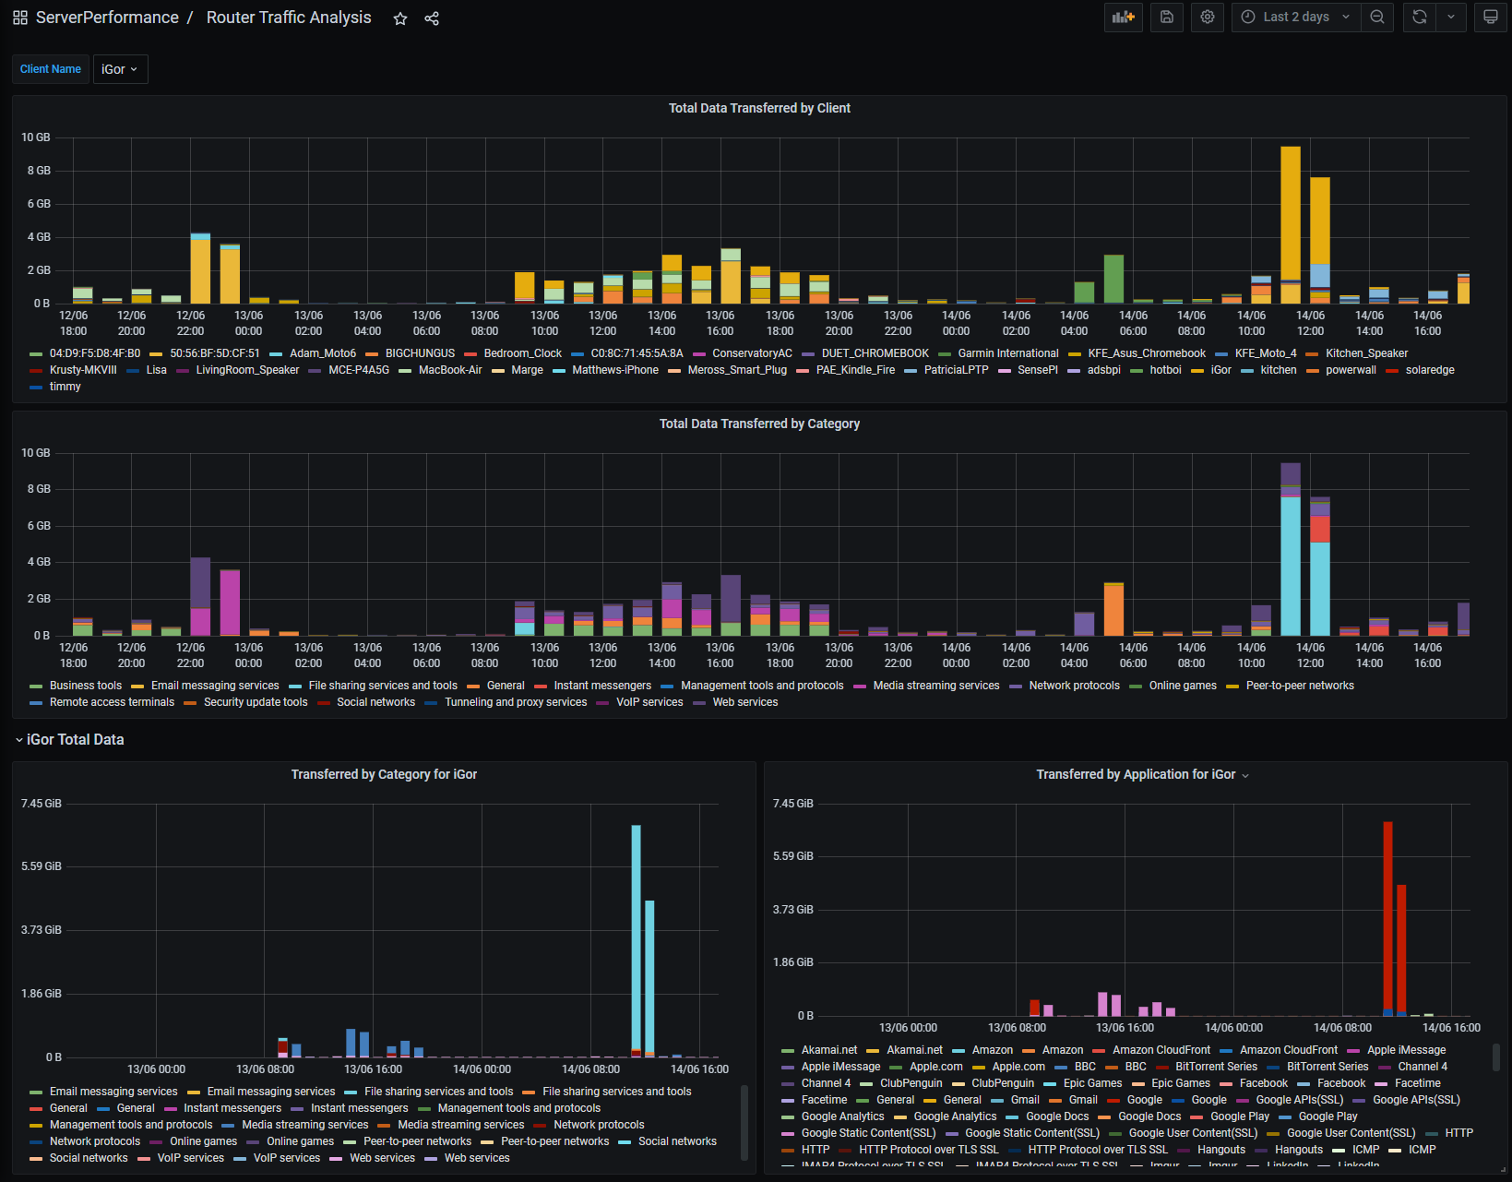Open the iGor client name dropdown
Screen dimensions: 1512x1182
120,69
